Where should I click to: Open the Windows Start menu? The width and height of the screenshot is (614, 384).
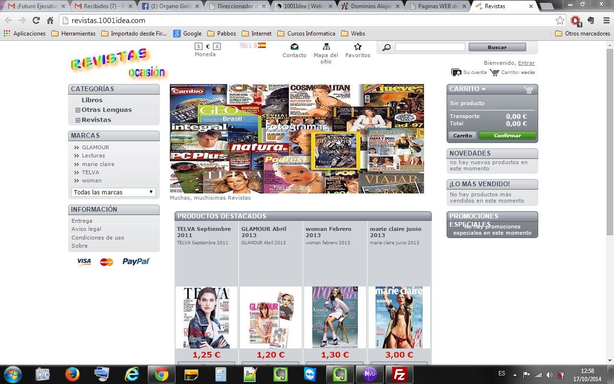(12, 374)
